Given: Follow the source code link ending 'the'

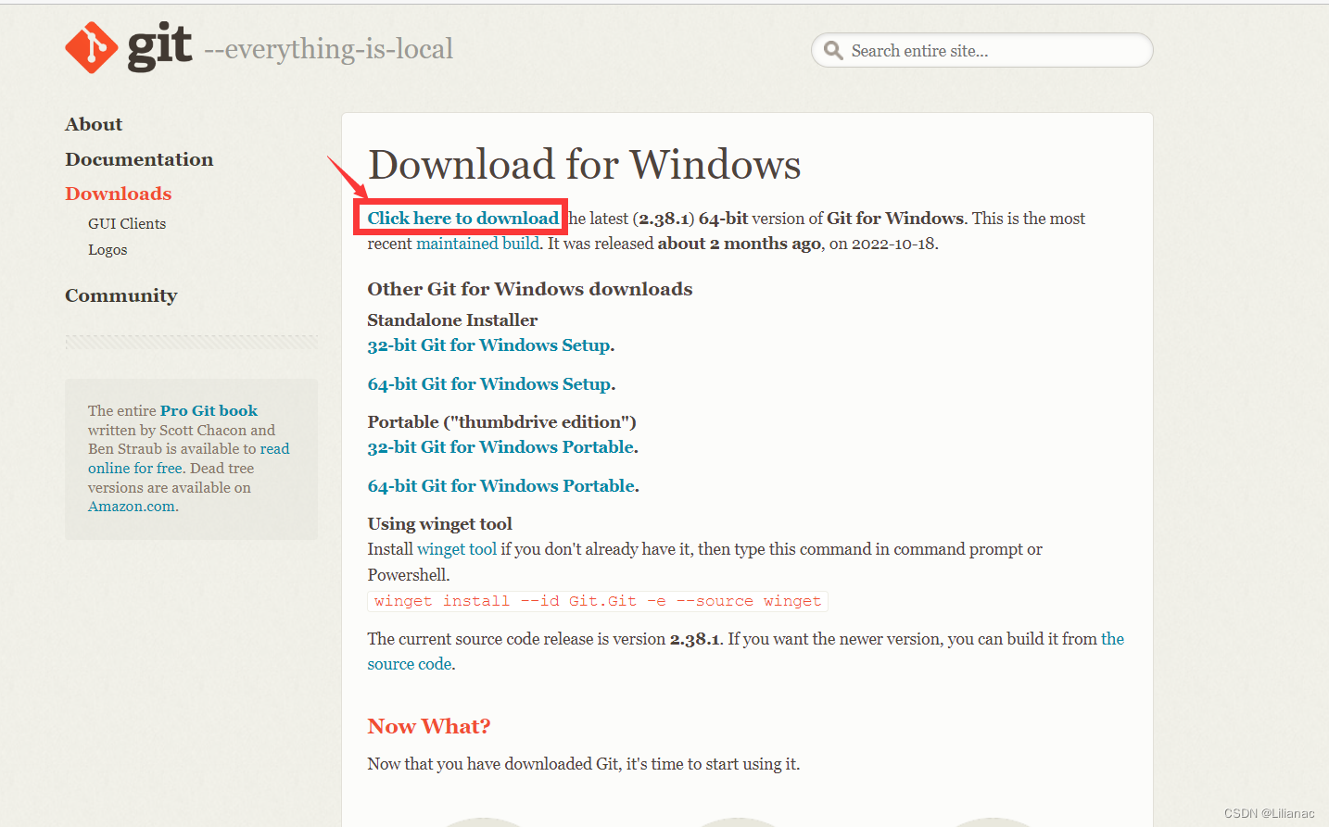Looking at the screenshot, I should click(1112, 639).
